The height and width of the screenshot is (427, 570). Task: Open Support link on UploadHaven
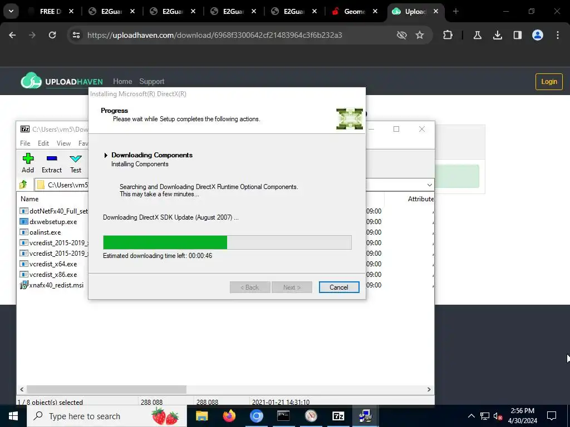pos(151,81)
